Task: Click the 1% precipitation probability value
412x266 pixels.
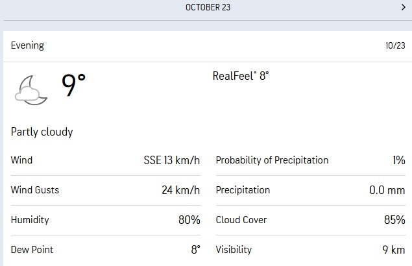Action: click(x=398, y=160)
